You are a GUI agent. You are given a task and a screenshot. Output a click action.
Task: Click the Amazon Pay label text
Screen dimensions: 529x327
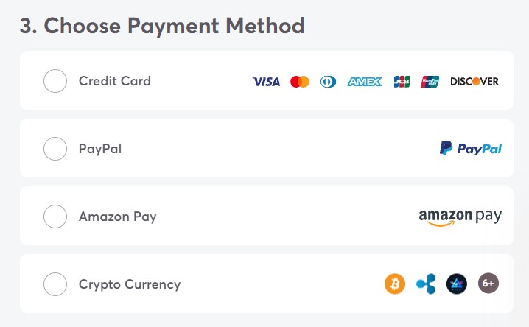click(x=117, y=217)
